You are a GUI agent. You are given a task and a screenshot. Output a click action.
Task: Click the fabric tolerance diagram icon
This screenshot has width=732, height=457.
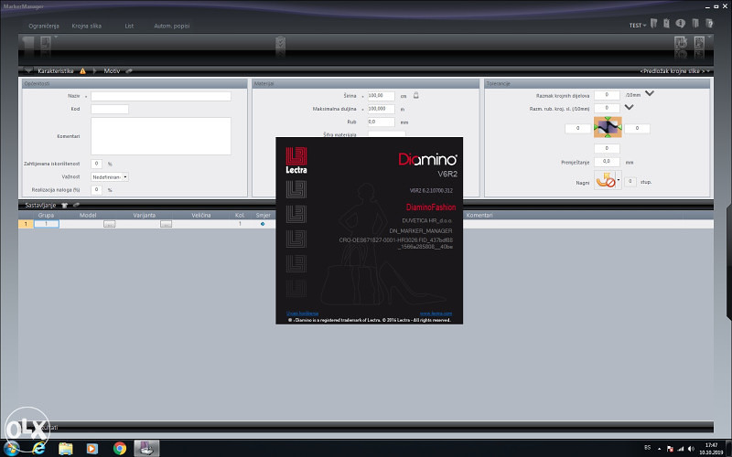click(608, 127)
